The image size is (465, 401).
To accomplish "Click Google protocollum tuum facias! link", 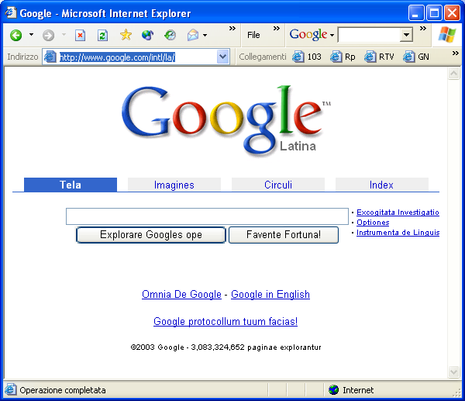I will (x=226, y=321).
